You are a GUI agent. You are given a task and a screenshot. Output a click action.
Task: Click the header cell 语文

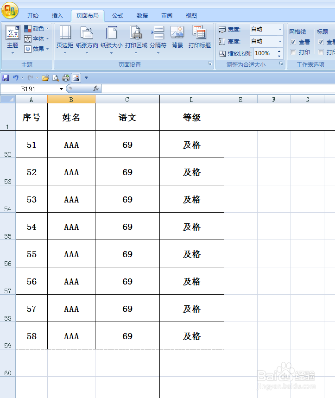[x=127, y=117]
